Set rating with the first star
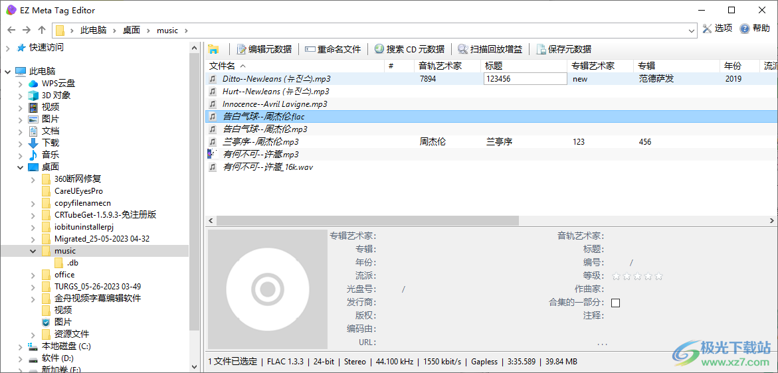Viewport: 778px width, 373px height. click(x=617, y=276)
